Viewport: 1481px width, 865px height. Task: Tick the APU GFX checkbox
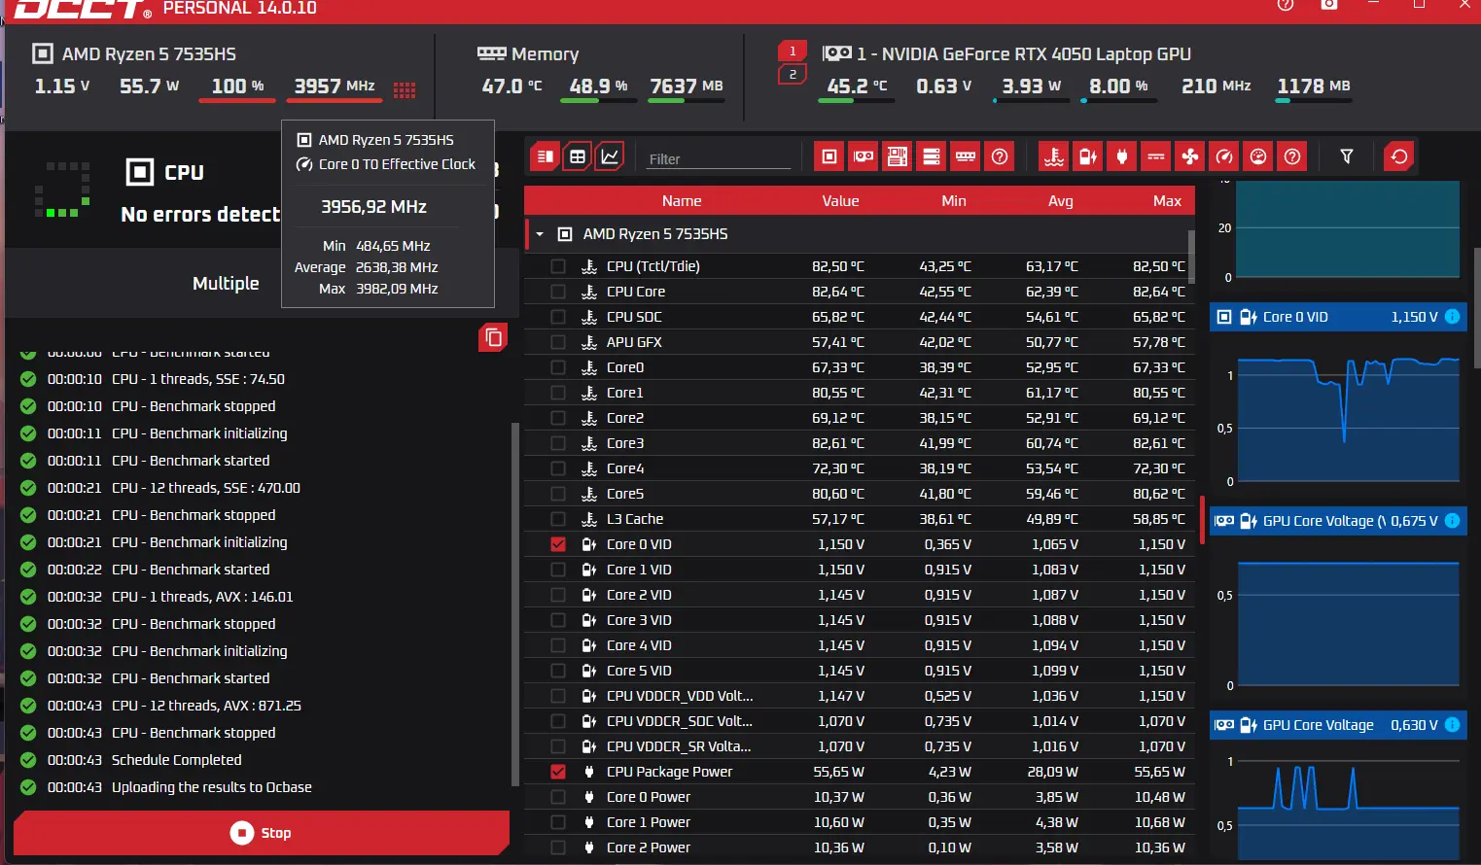tap(558, 342)
